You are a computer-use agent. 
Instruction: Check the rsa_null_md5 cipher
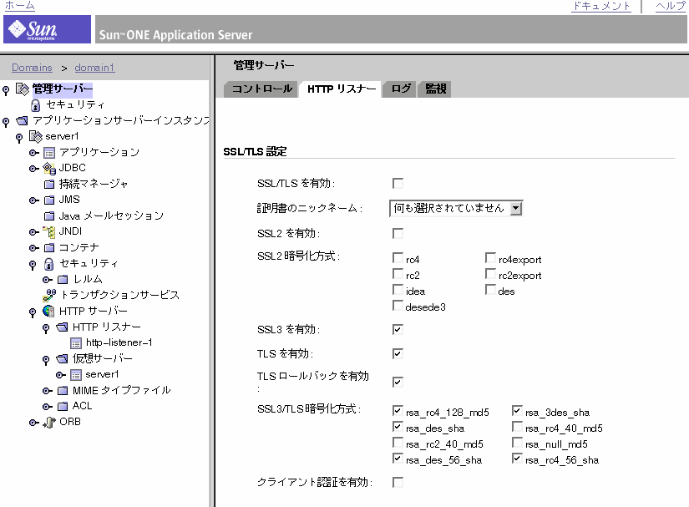(517, 443)
